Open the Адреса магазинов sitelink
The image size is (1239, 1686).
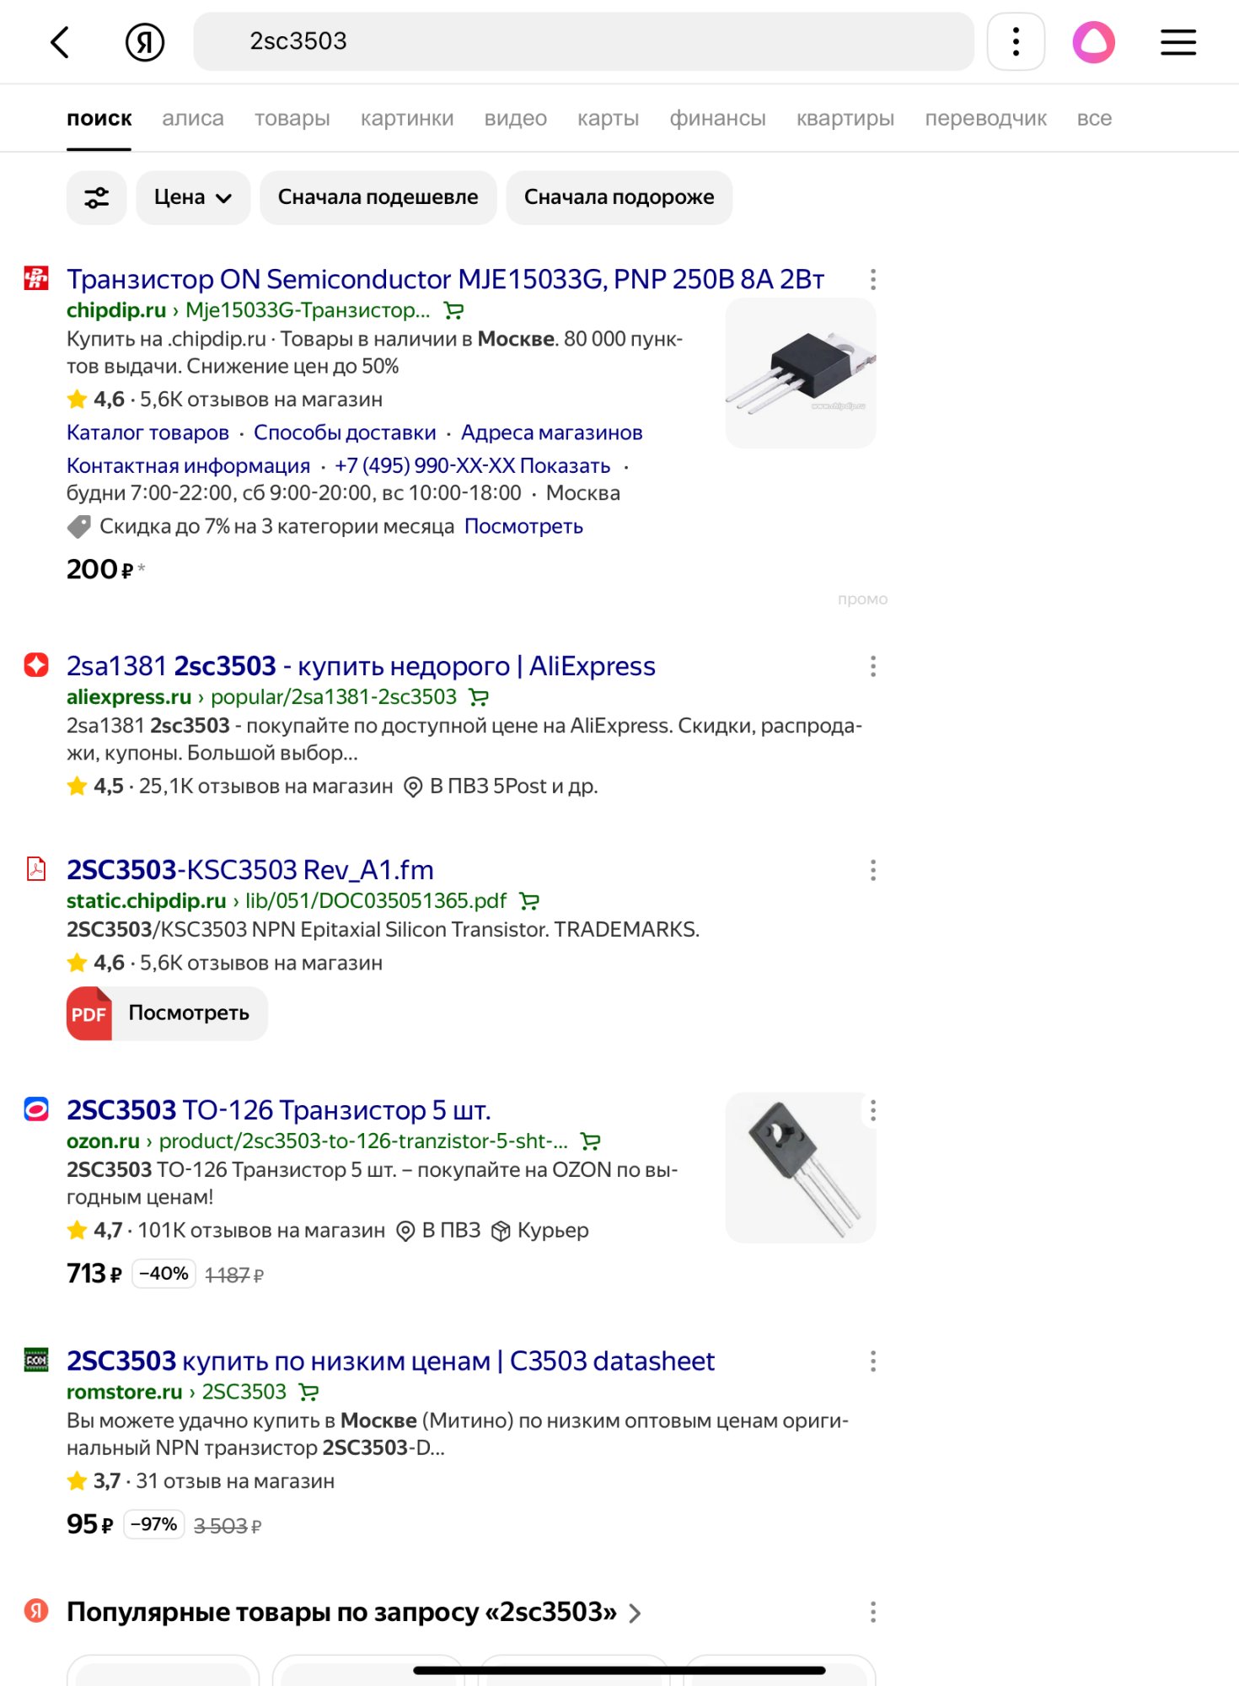[x=552, y=432]
